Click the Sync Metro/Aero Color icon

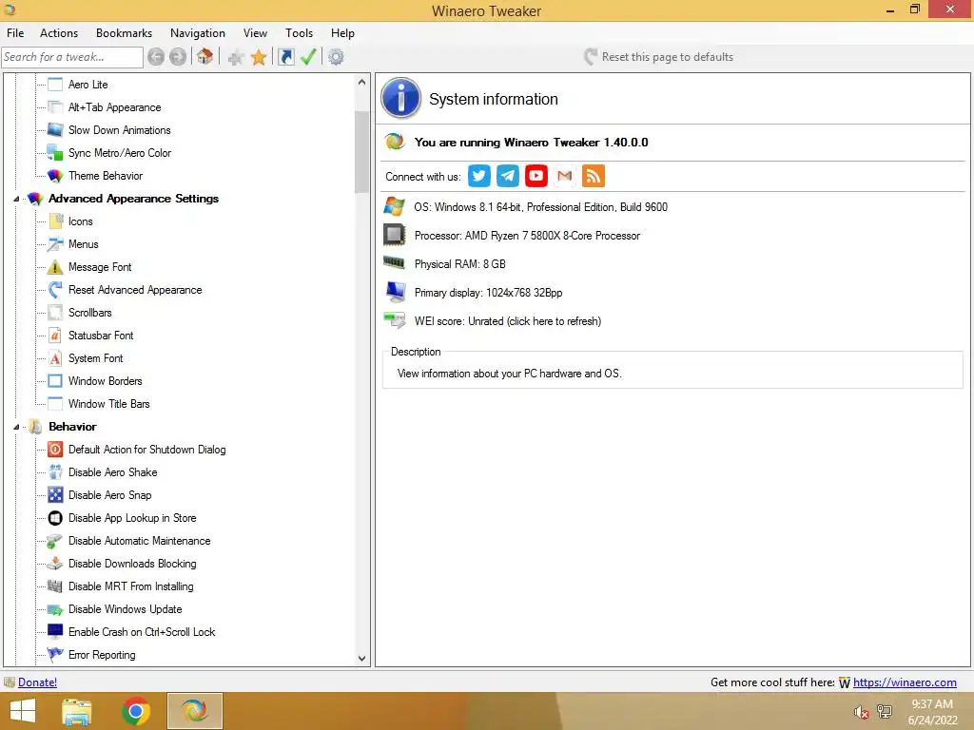coord(55,153)
